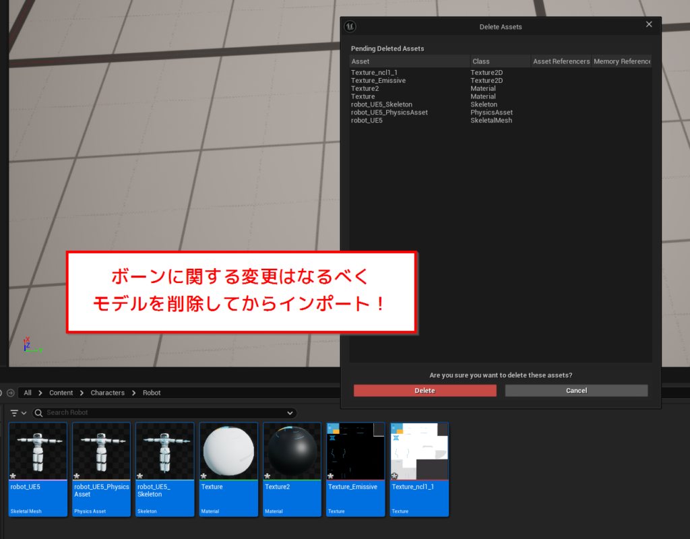Click the Search Robot input field

point(162,413)
